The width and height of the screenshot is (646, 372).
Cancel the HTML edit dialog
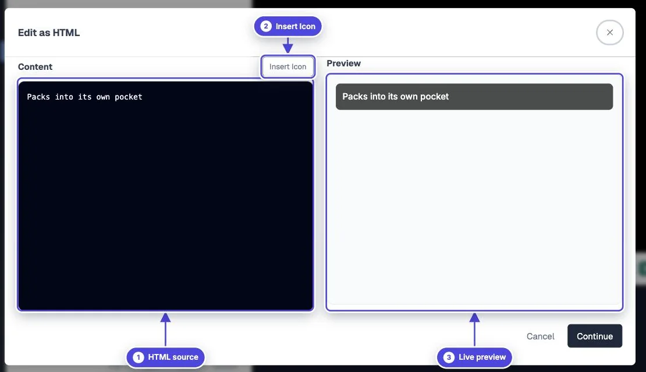point(540,336)
